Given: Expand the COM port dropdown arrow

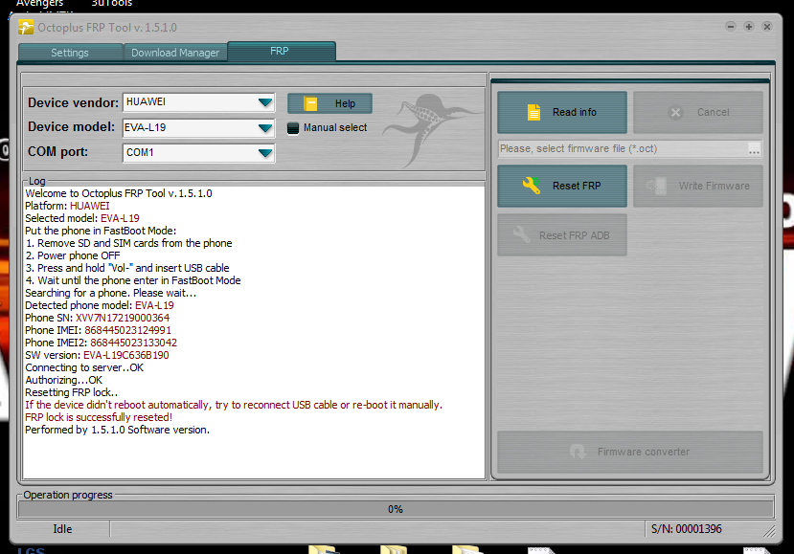Looking at the screenshot, I should tap(265, 153).
